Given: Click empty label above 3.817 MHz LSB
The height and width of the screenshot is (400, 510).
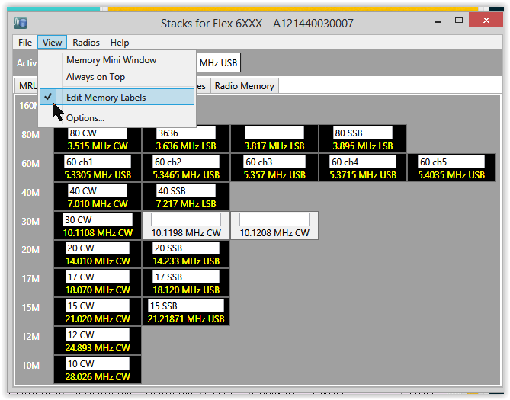Looking at the screenshot, I should (274, 133).
